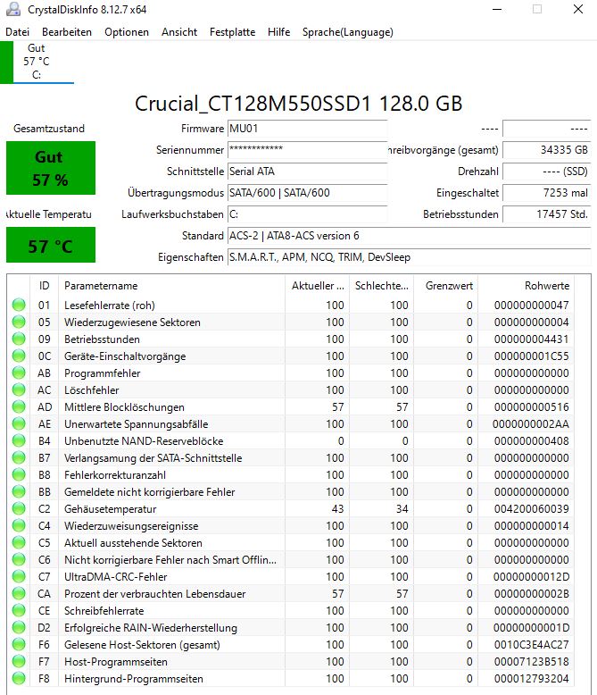Image resolution: width=597 pixels, height=695 pixels.
Task: Click the status icon for row 09 Betriebsstunden
Action: click(x=19, y=339)
